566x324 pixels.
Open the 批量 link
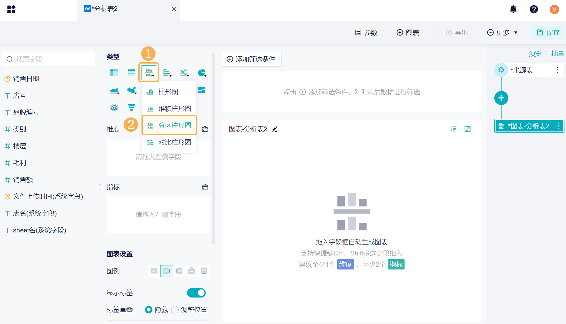[x=558, y=54]
